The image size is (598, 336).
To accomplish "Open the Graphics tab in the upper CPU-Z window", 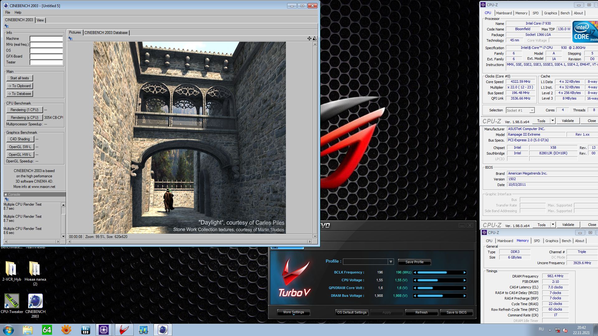I will 550,13.
